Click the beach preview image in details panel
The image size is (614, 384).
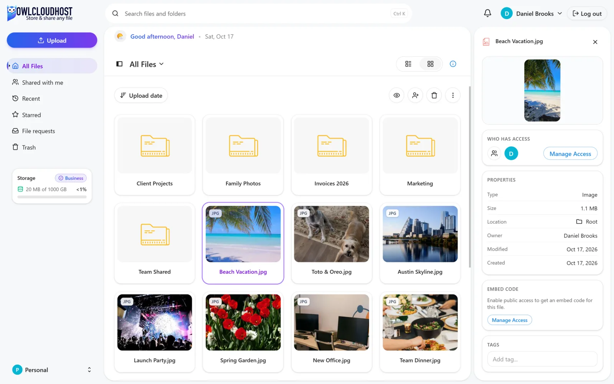pyautogui.click(x=542, y=90)
